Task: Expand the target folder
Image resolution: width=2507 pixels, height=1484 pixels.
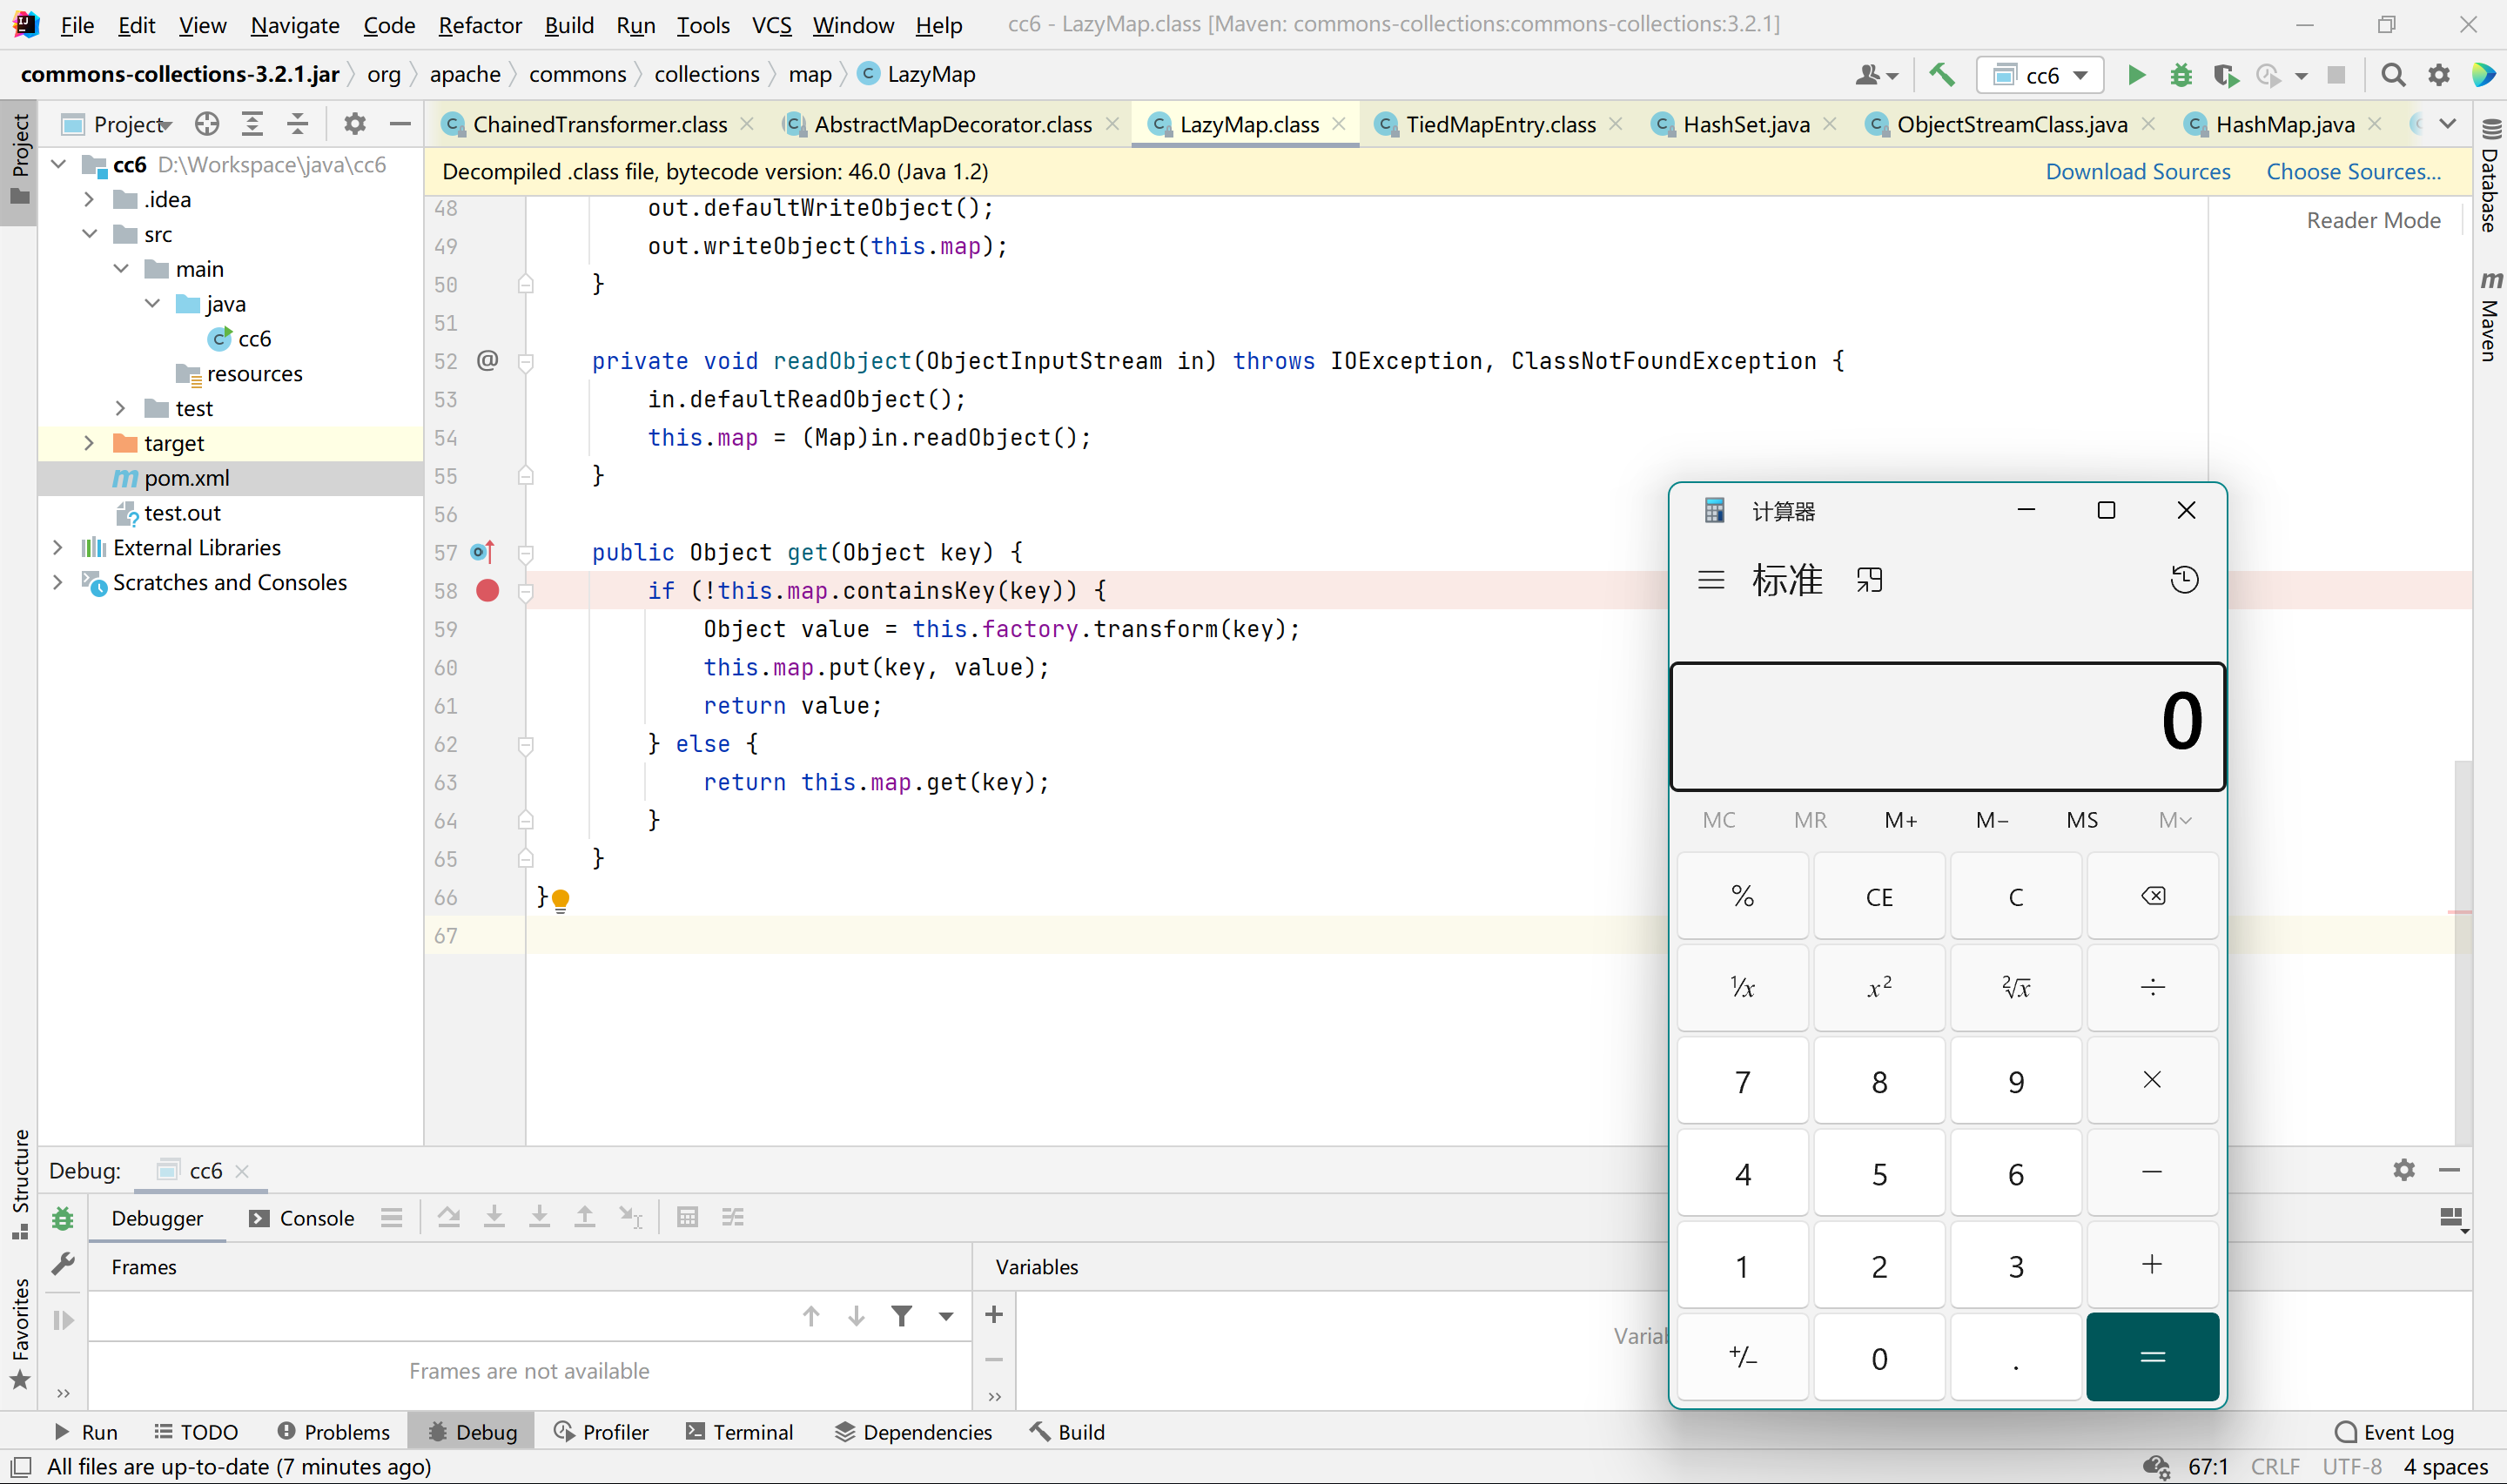Action: coord(89,443)
